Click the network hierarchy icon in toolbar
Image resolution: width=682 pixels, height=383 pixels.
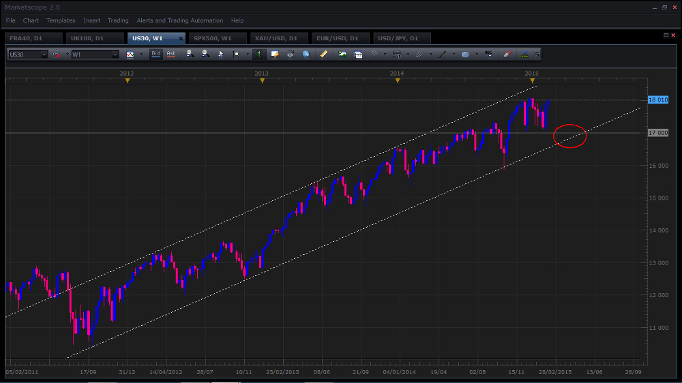coord(525,55)
